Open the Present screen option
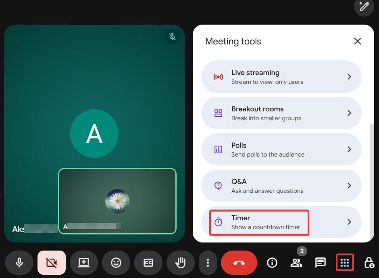 pos(84,263)
